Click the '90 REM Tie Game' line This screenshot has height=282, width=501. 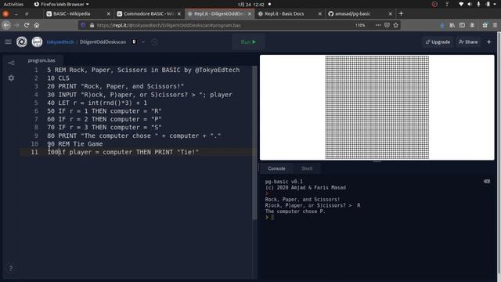(x=75, y=144)
